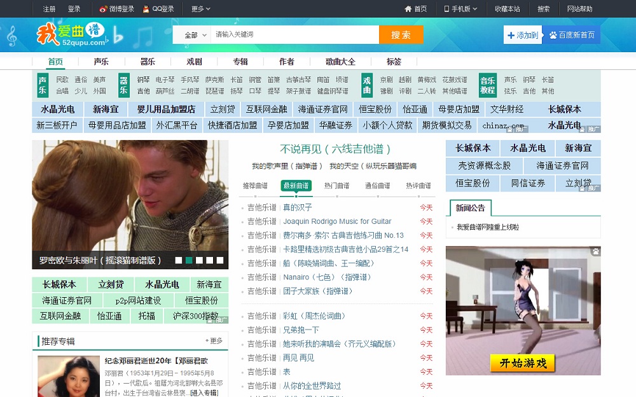This screenshot has width=636, height=397.
Task: Switch to the 推荐曲谱 tab
Action: 255,186
